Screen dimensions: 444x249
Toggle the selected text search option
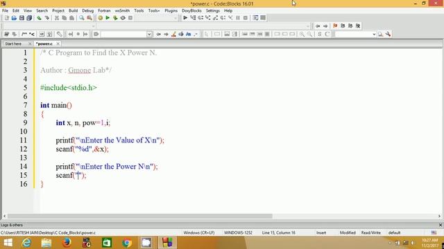(181, 34)
